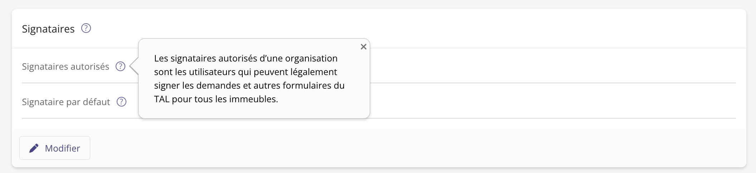Click the word 'légalement' in tooltip

coord(314,72)
